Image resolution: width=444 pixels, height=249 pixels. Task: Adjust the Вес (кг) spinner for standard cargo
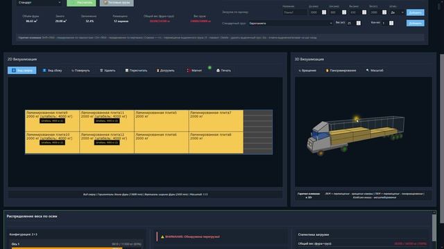tap(359, 23)
